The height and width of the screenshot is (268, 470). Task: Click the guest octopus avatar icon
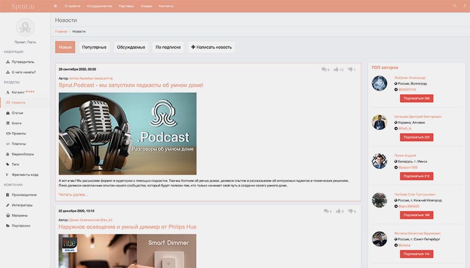25,27
